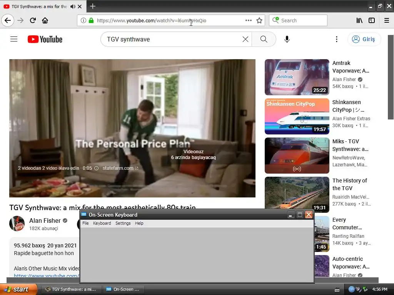Open Auto-centric Vaporwave video title
The image size is (394, 295).
coord(351,263)
